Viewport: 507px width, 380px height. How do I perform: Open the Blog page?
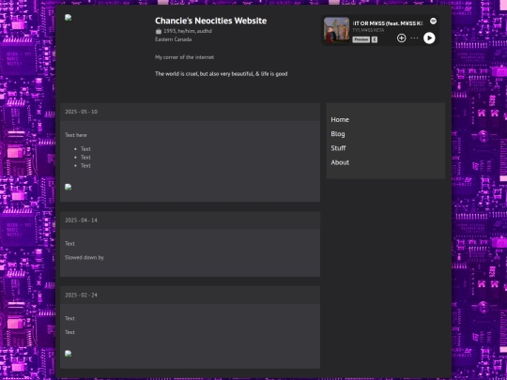click(x=338, y=134)
